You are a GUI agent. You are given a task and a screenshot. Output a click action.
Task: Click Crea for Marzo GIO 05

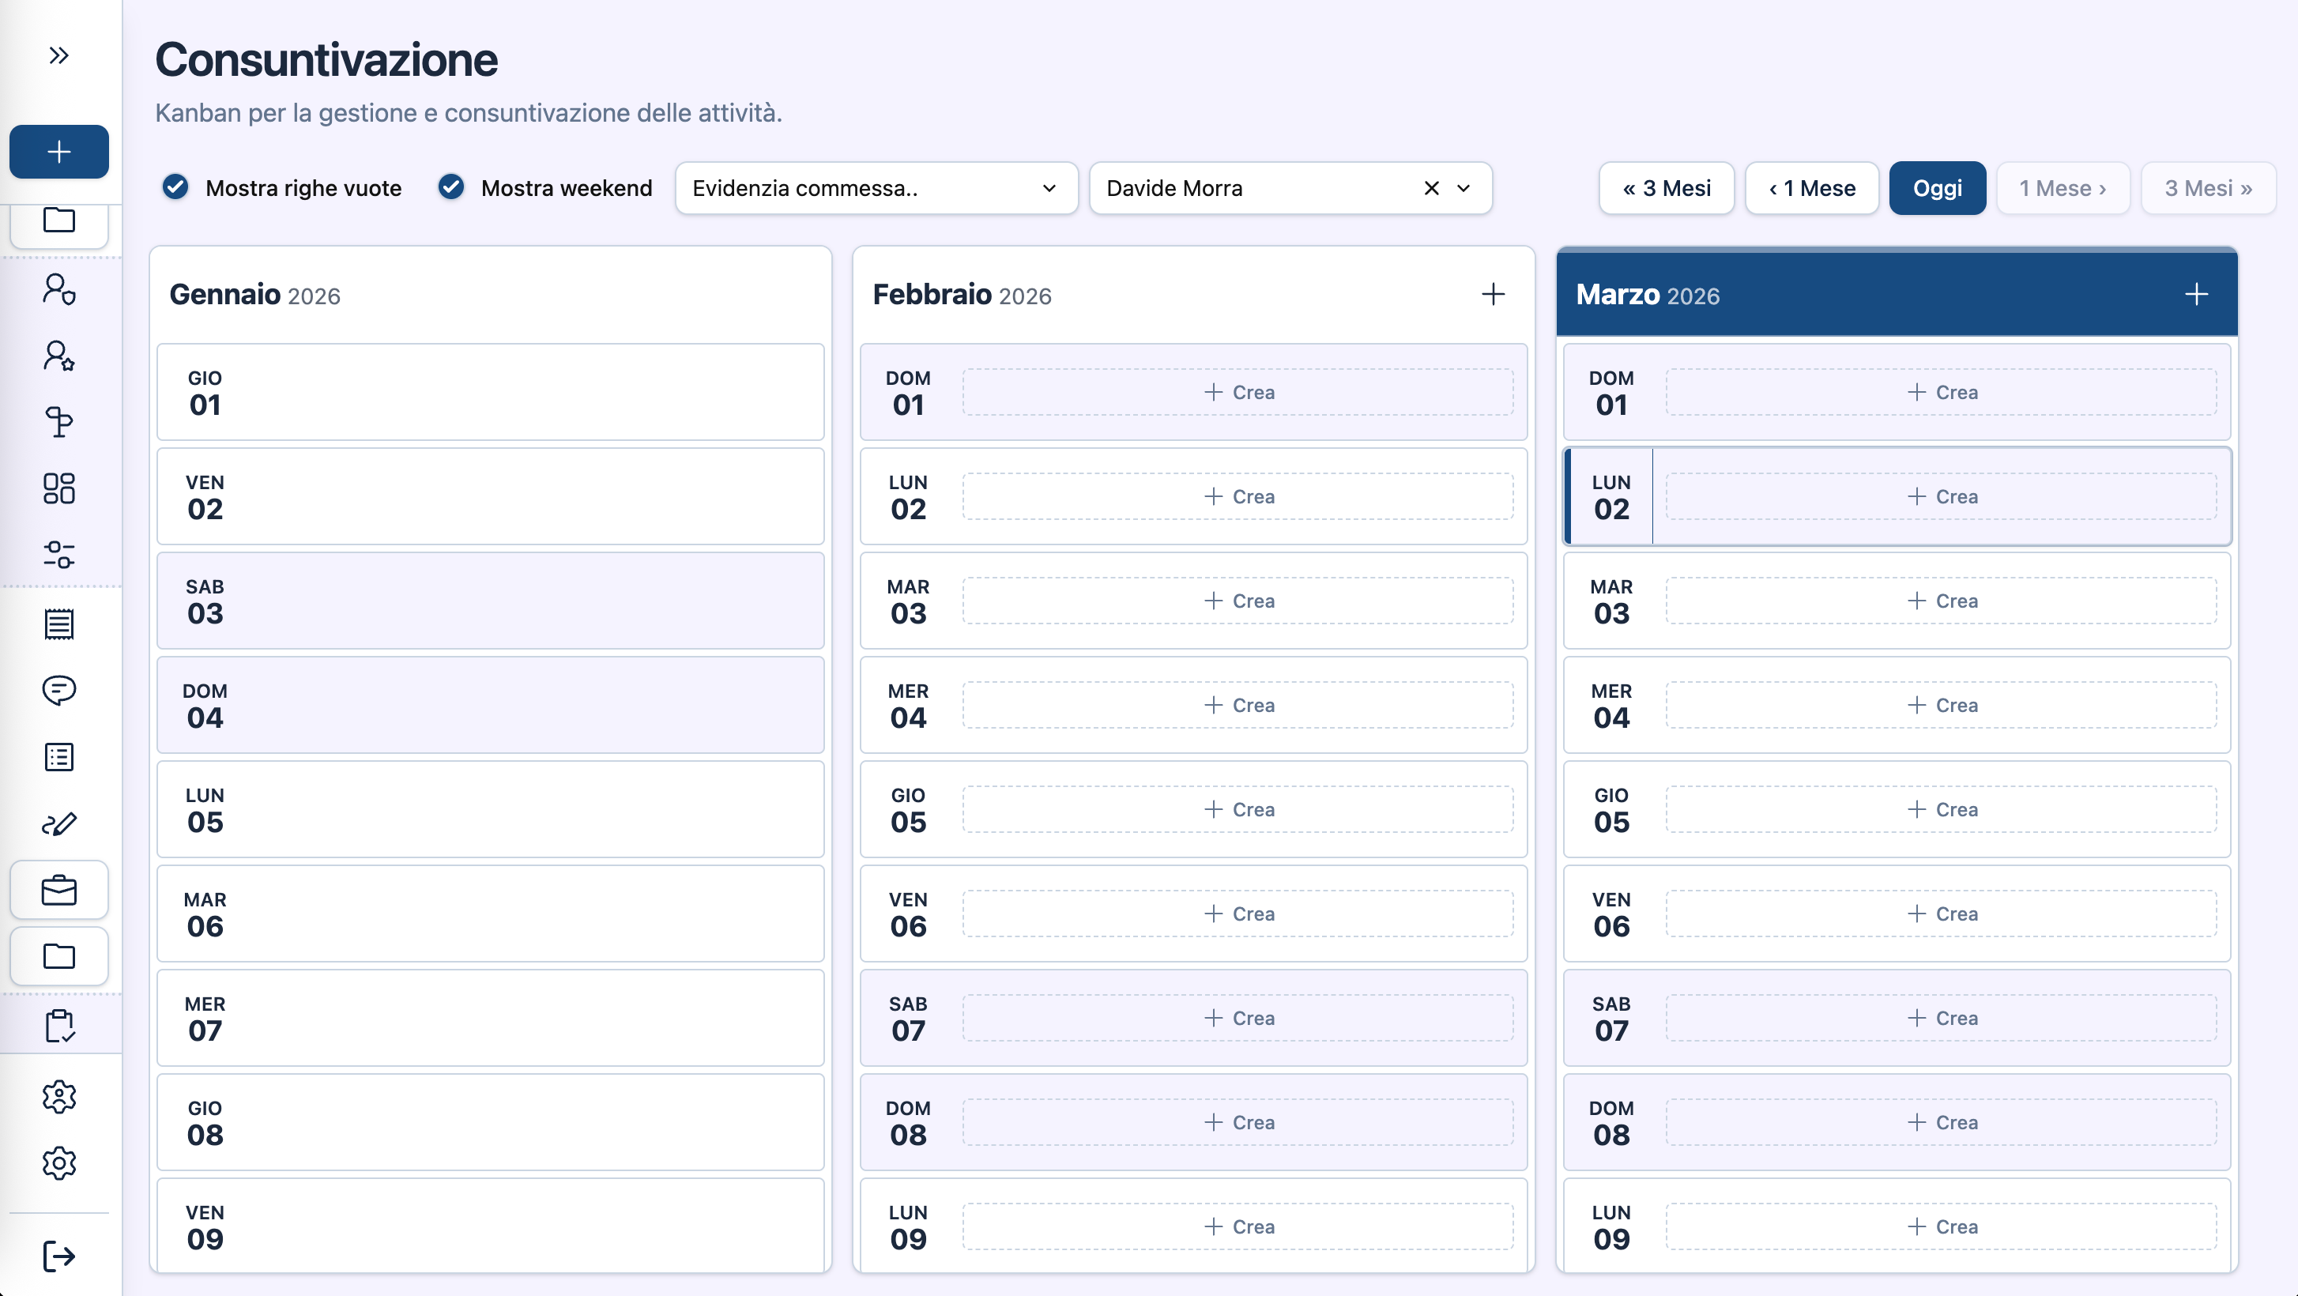(x=1941, y=810)
